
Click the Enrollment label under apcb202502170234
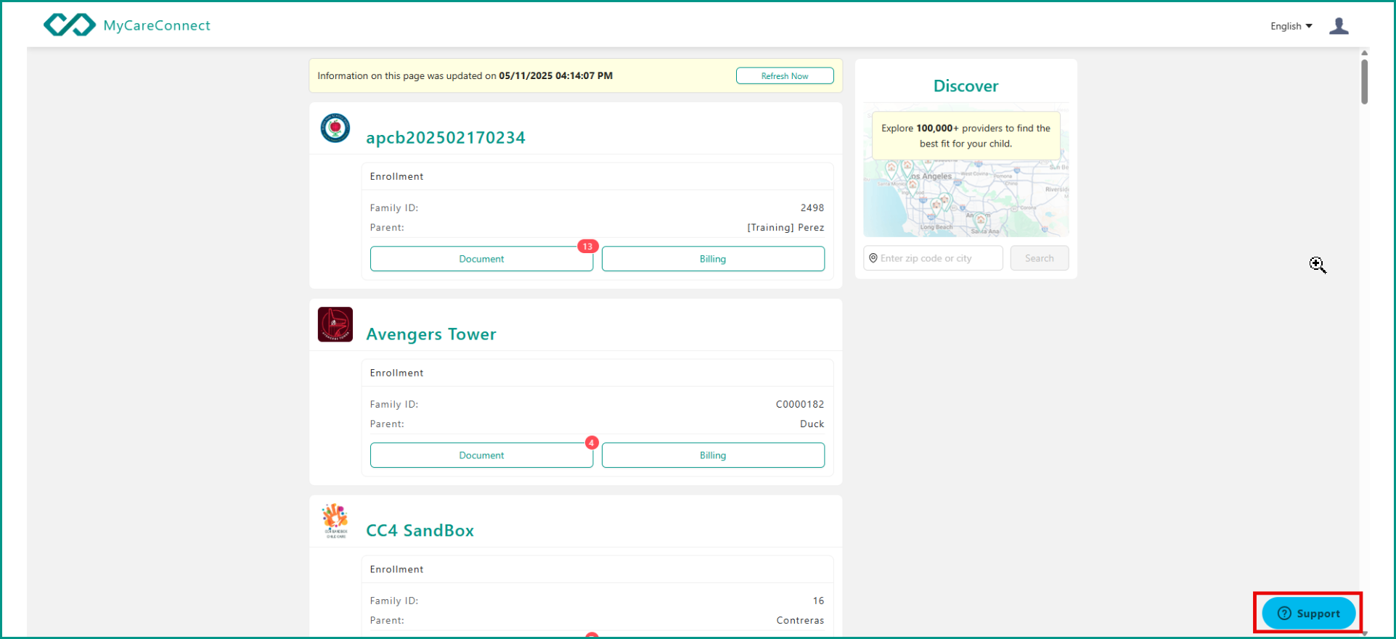click(x=396, y=176)
